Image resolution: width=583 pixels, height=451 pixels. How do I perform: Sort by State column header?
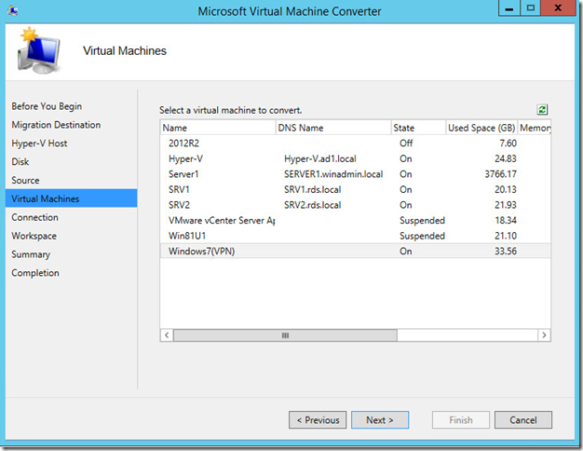pyautogui.click(x=418, y=128)
